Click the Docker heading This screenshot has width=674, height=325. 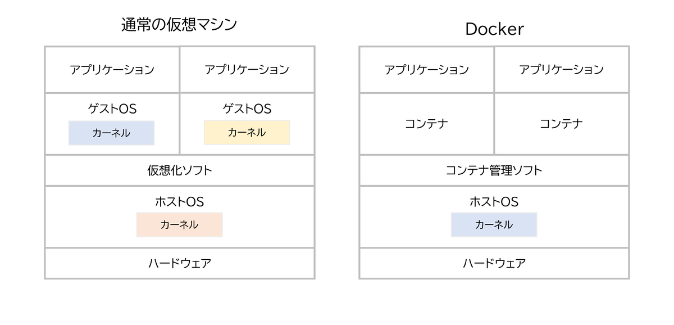click(x=494, y=29)
